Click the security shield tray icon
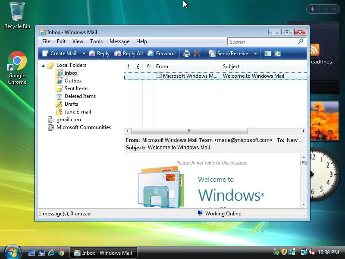The image size is (345, 259). (284, 252)
